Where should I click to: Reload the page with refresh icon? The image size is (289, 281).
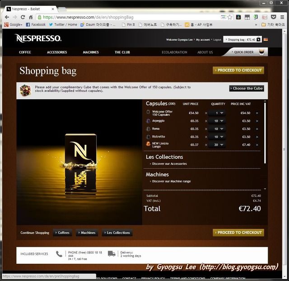tap(23, 17)
